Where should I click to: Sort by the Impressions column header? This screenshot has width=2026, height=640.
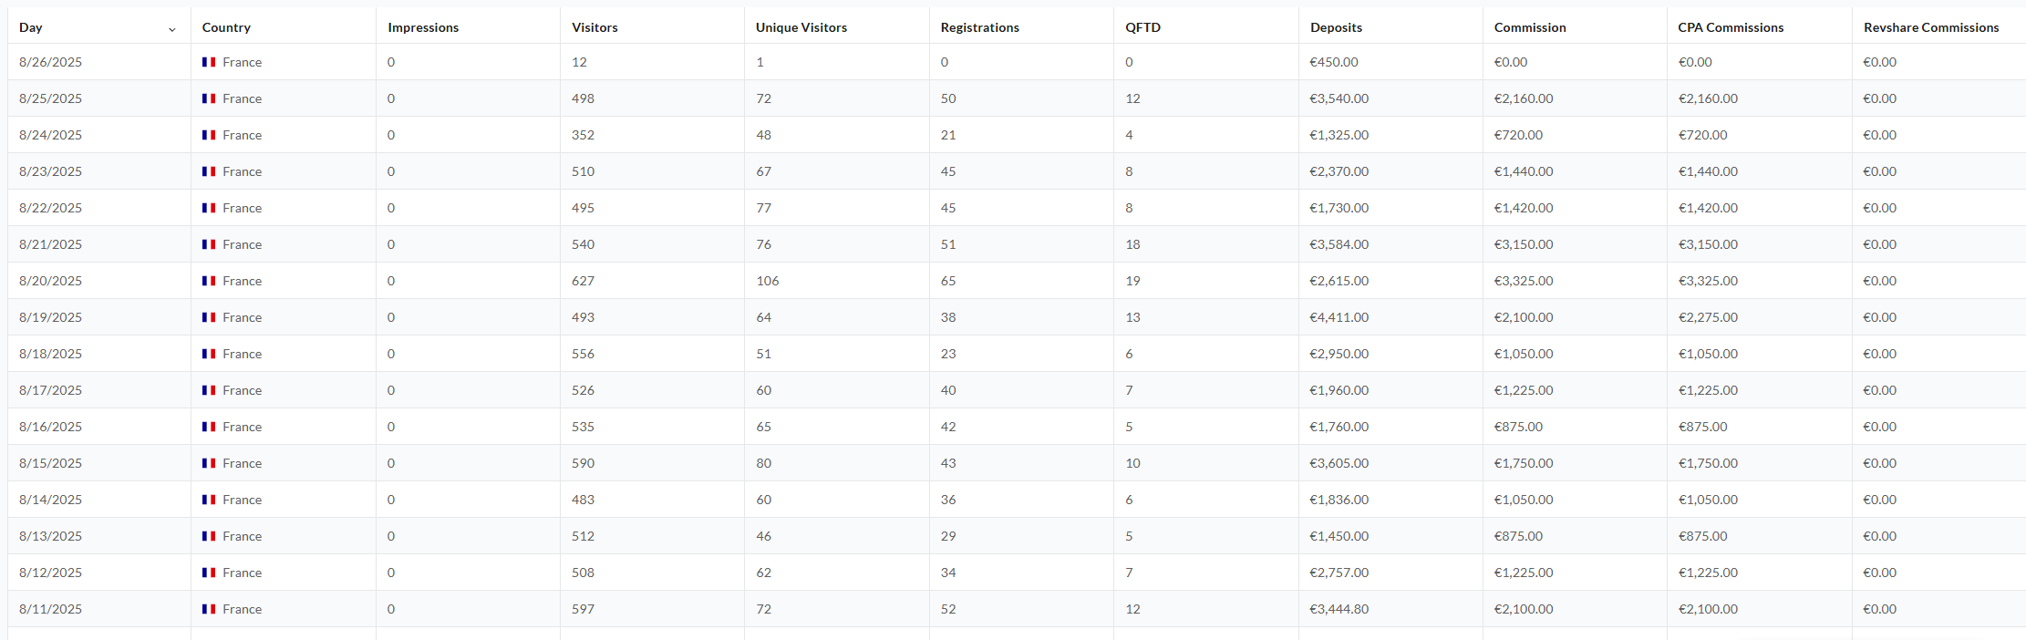pos(423,27)
